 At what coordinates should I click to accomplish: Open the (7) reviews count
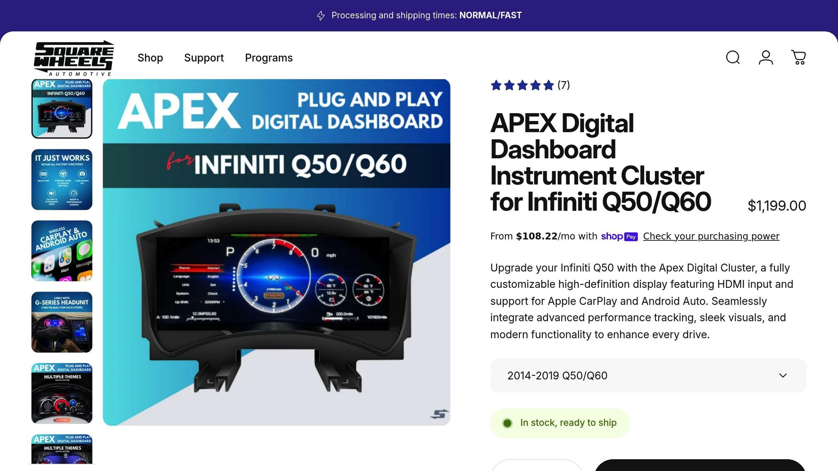point(563,85)
